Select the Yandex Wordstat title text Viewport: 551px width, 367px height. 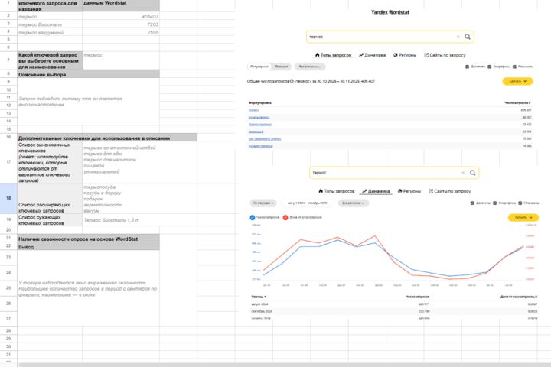[x=390, y=12]
